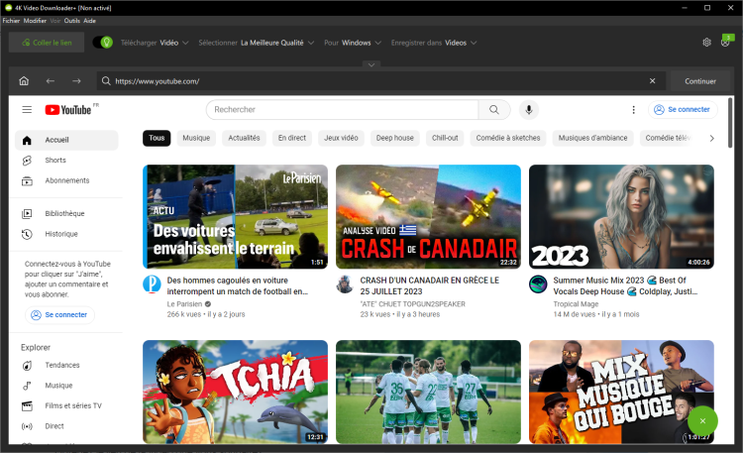Click the TOPGUN2SPEAKER channel avatar
The width and height of the screenshot is (743, 453).
[345, 284]
